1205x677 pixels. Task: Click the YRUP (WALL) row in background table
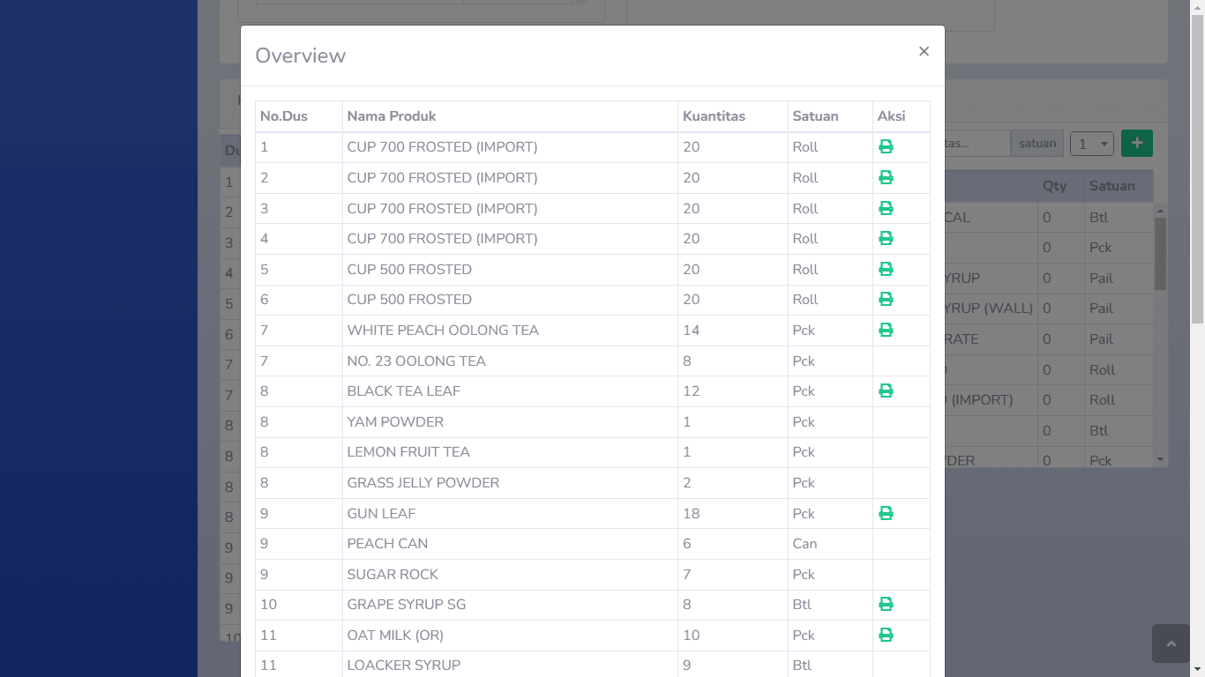1049,309
